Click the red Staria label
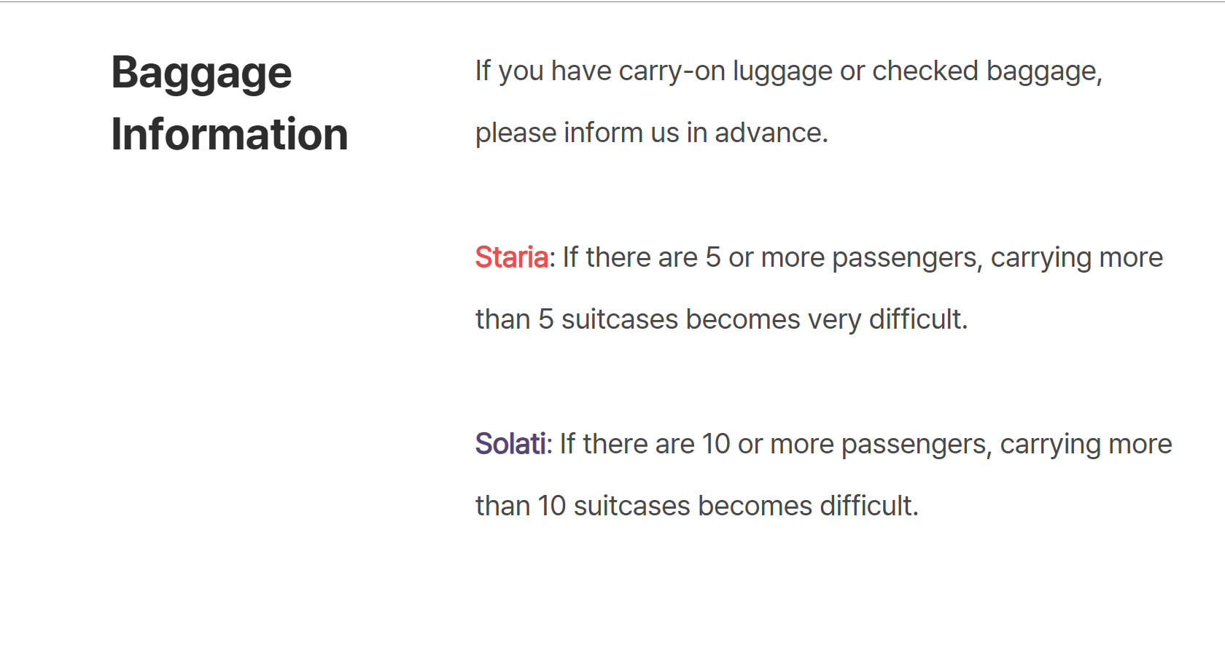The width and height of the screenshot is (1225, 656). (x=511, y=257)
